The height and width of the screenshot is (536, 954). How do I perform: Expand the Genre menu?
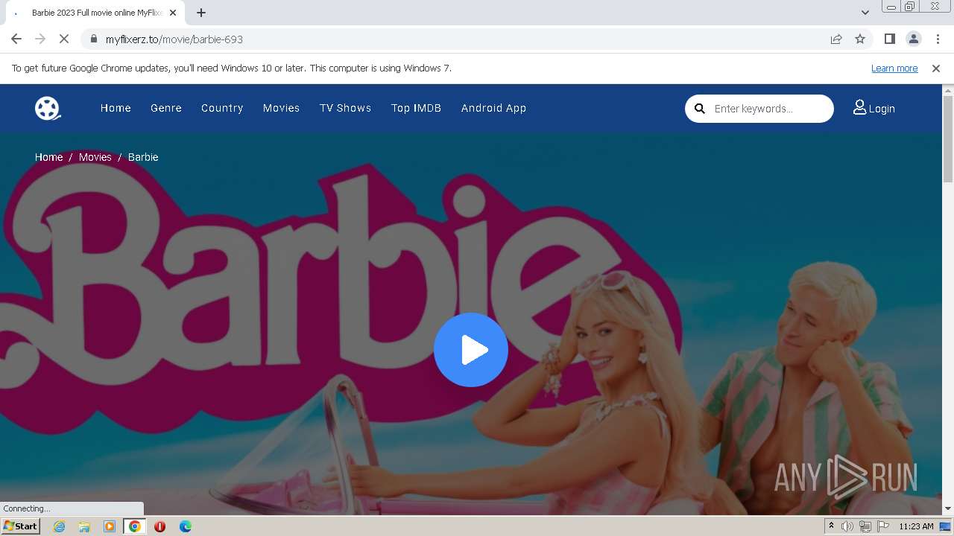[166, 108]
